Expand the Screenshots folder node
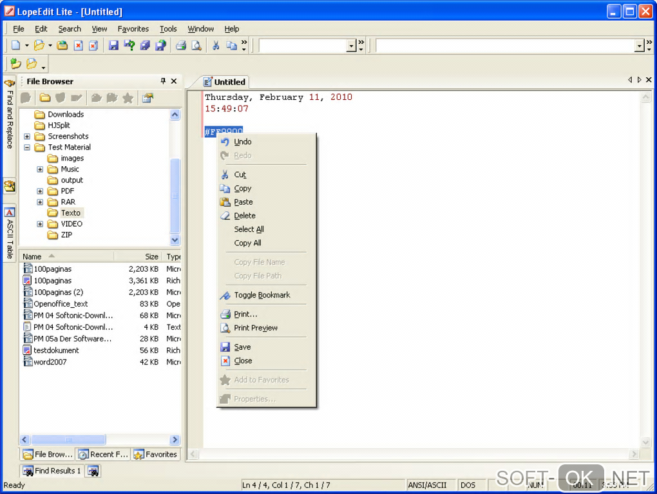 pyautogui.click(x=27, y=137)
